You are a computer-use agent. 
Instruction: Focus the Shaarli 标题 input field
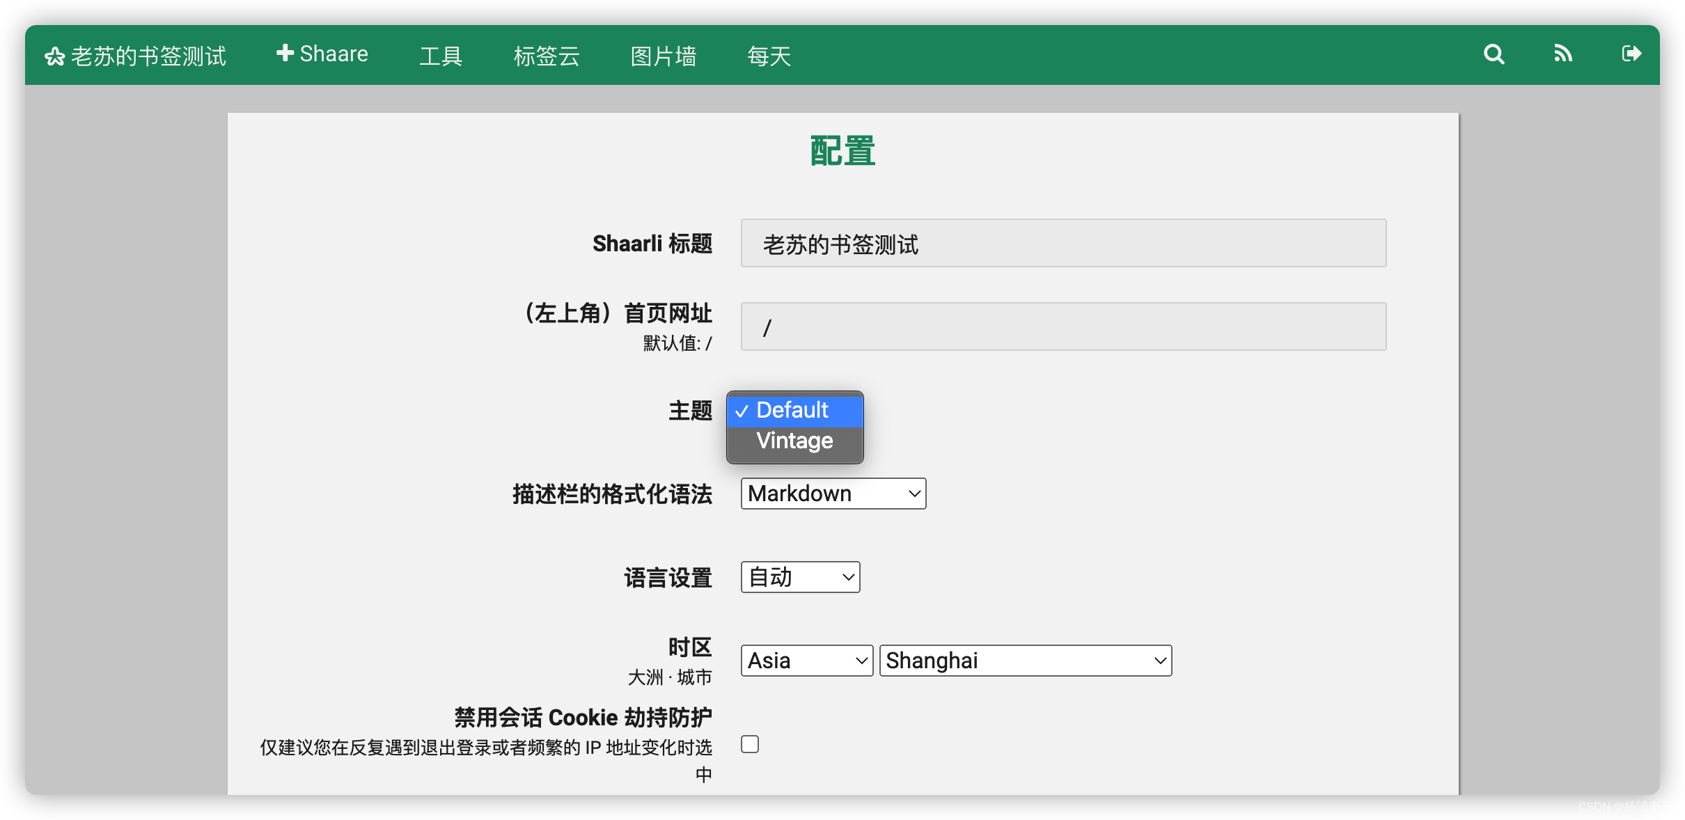click(x=1063, y=243)
